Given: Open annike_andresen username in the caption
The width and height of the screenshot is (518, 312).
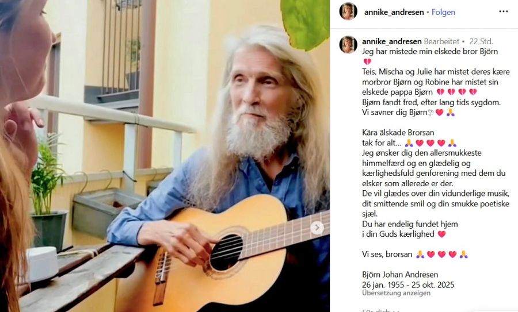Looking at the screenshot, I should point(392,41).
